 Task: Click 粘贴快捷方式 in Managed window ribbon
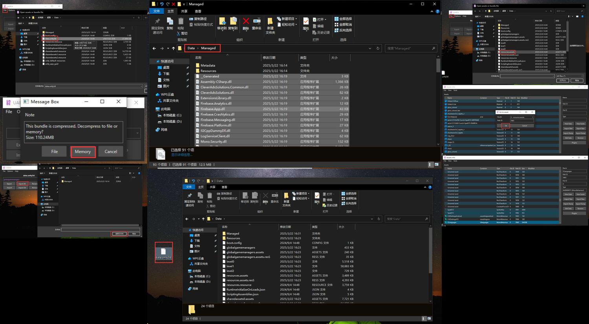click(x=201, y=24)
